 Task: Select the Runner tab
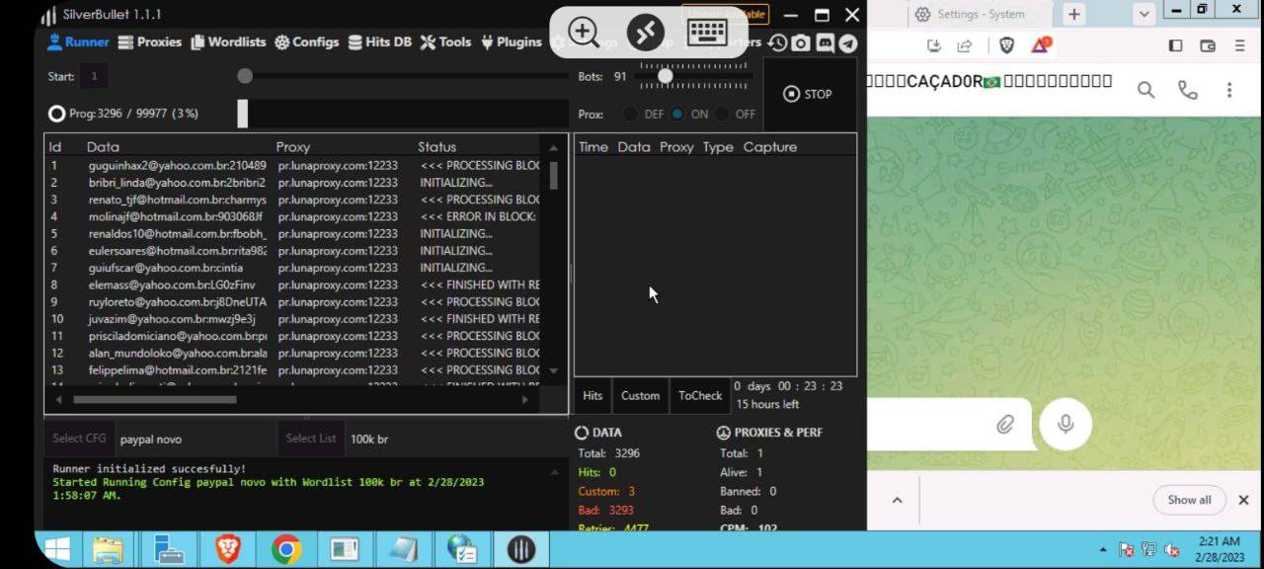[x=78, y=42]
